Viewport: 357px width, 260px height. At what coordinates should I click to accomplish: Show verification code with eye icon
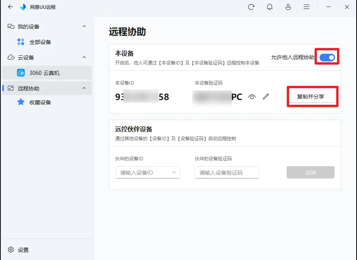click(252, 97)
